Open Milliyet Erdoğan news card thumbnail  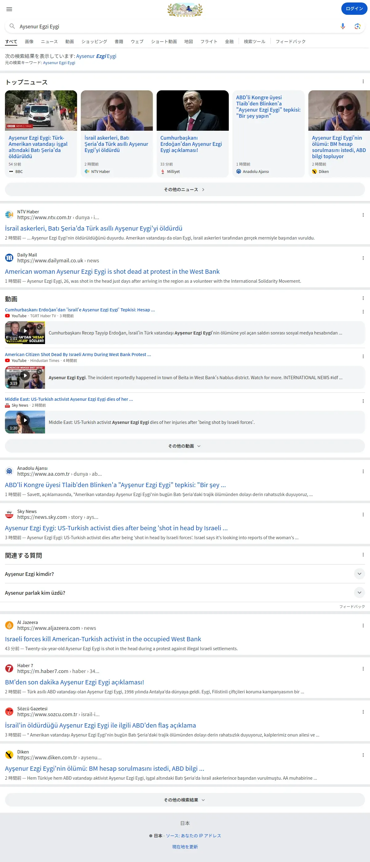(193, 110)
